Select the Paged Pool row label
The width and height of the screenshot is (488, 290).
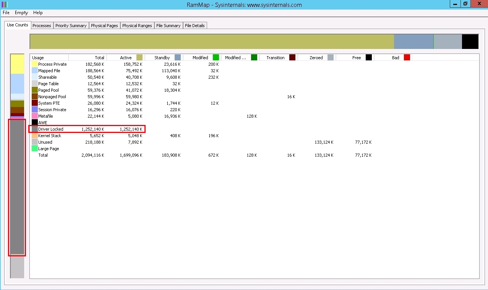click(x=48, y=90)
